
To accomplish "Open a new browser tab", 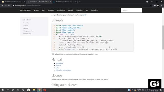I will (80, 2).
